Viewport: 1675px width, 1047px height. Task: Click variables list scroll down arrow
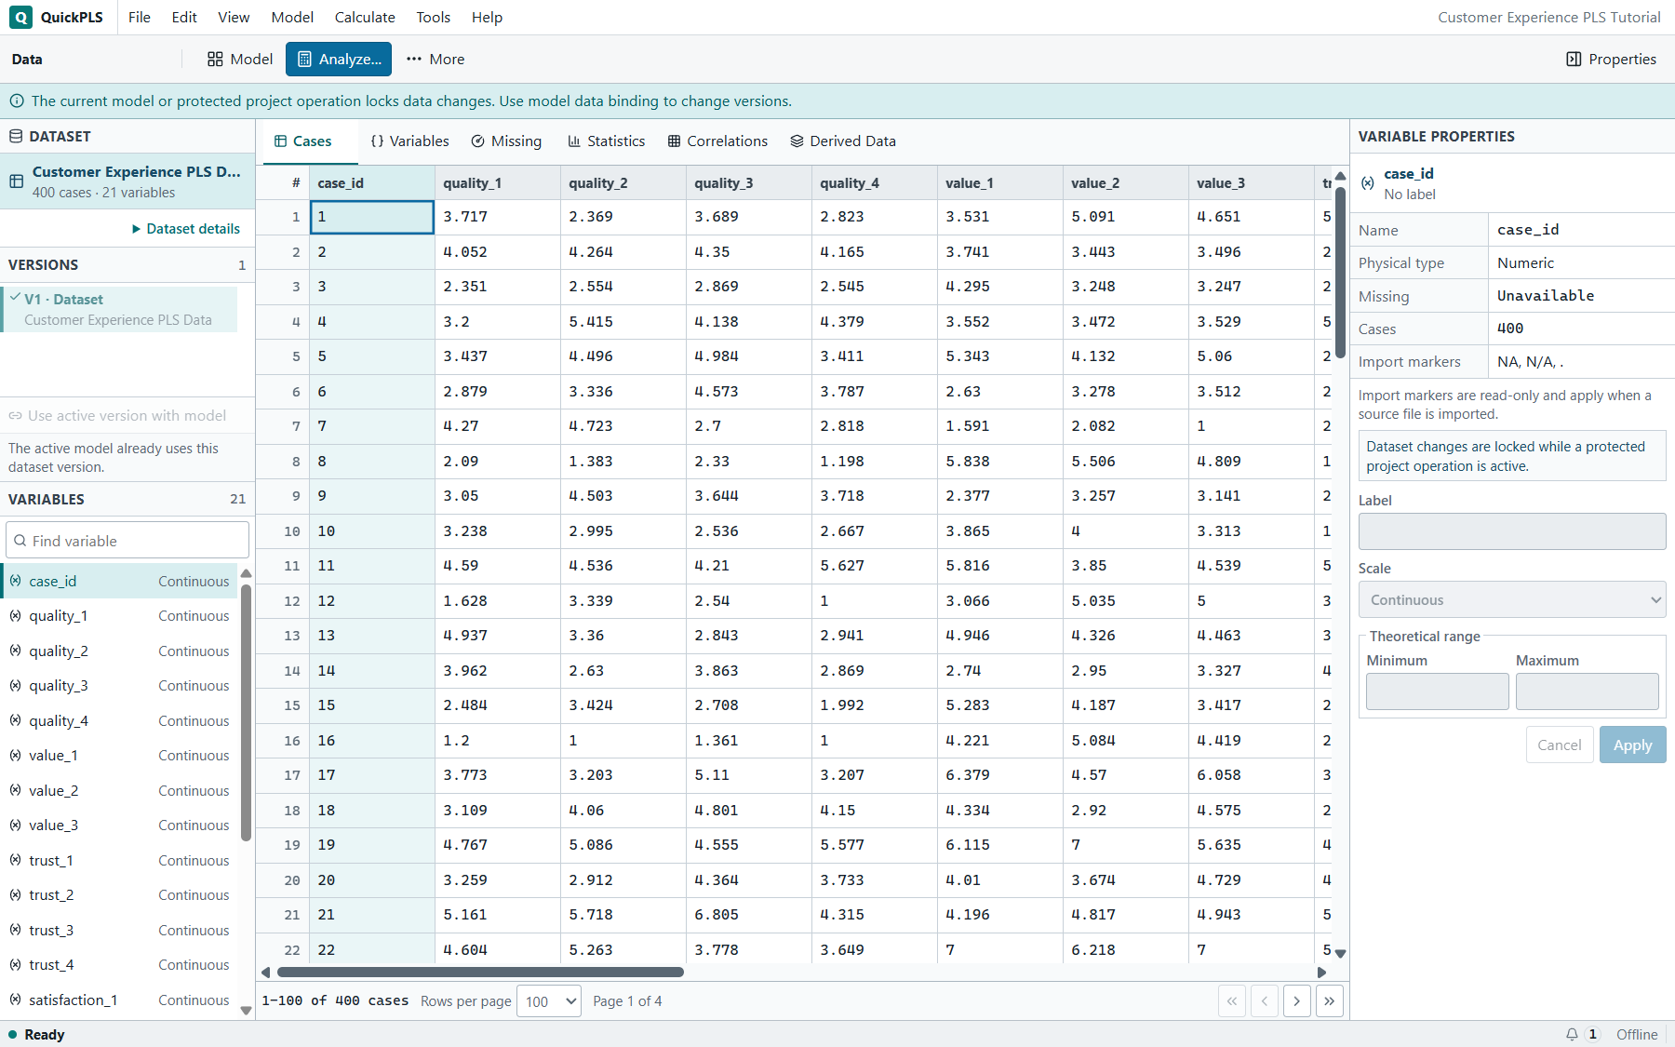[x=247, y=1010]
